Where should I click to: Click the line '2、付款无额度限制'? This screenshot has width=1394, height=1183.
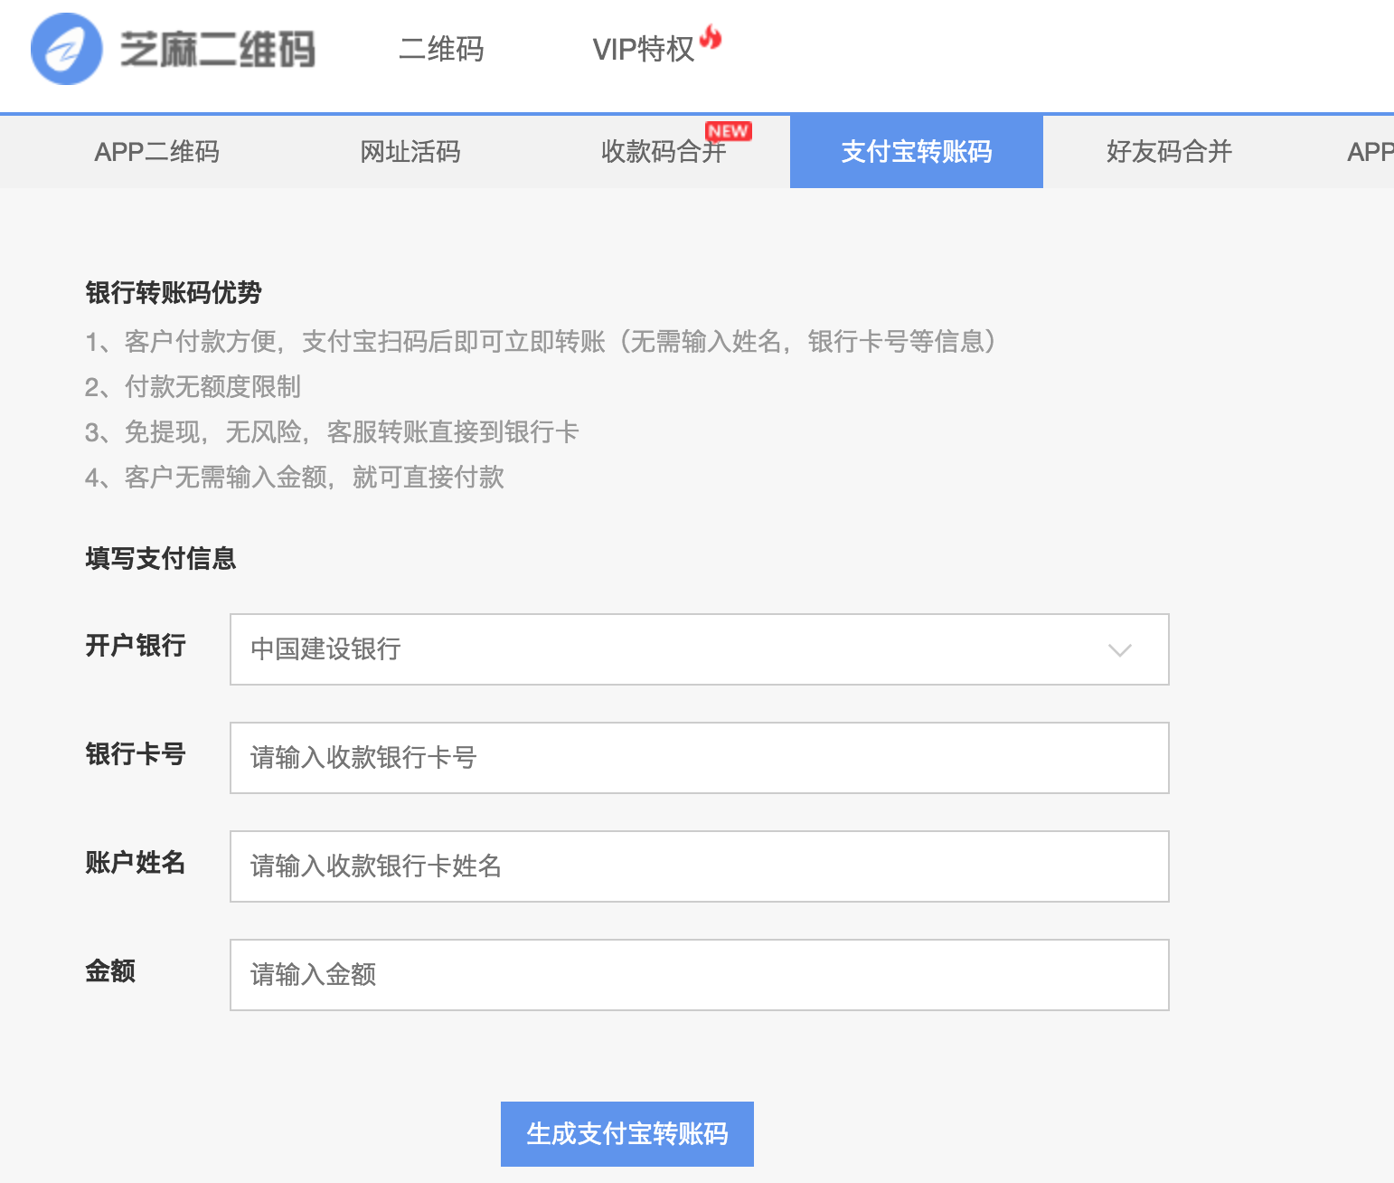tap(193, 387)
